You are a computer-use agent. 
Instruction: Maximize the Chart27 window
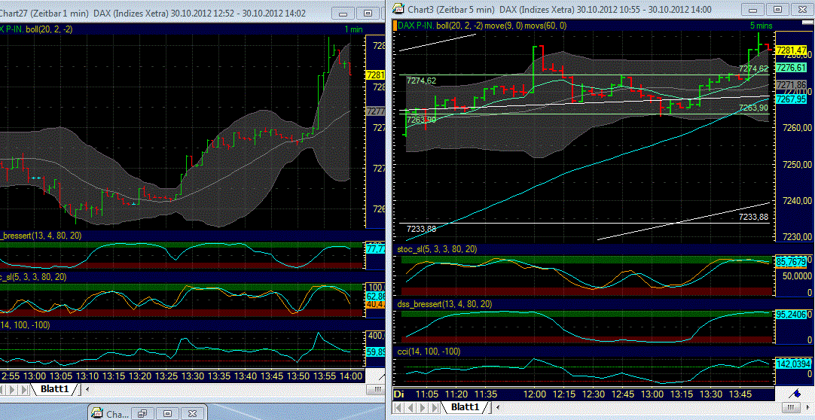368,13
